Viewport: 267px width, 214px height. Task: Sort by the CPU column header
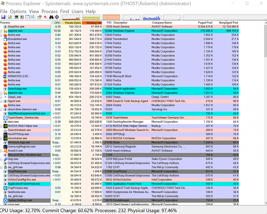(x=56, y=23)
